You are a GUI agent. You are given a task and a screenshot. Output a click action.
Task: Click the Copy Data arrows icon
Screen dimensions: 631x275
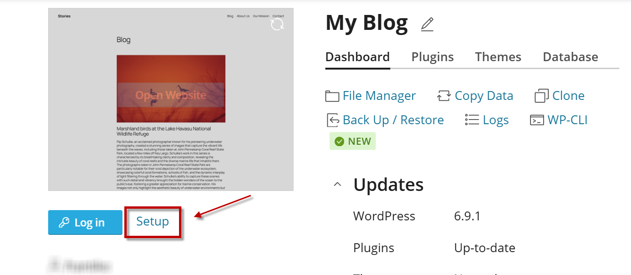coord(444,96)
